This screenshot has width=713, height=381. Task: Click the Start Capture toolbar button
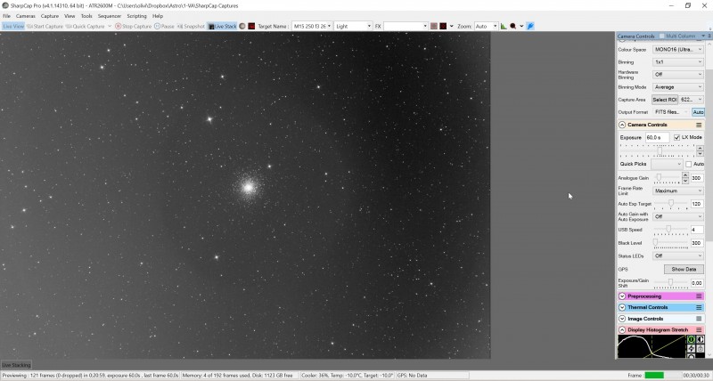click(x=45, y=27)
